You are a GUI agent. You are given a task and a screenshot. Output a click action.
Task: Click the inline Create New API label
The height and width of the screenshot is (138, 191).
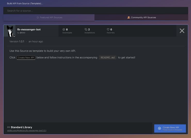[26, 58]
